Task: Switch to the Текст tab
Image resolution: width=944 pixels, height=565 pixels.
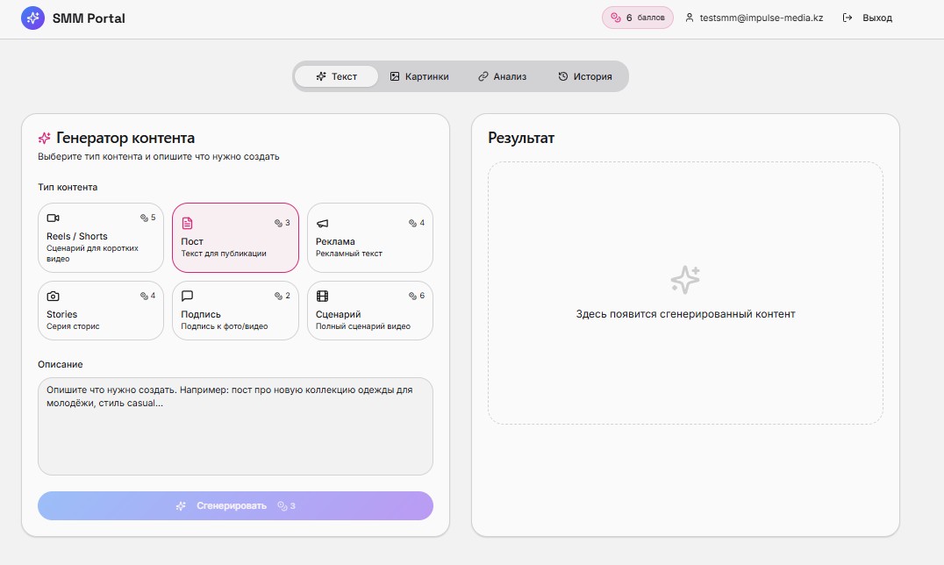Action: click(x=336, y=76)
